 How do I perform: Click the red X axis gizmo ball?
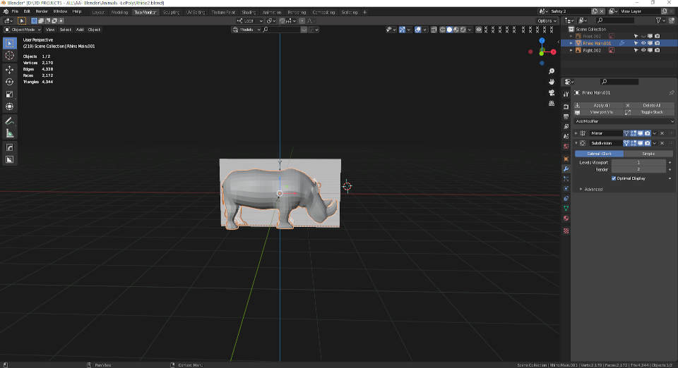554,51
